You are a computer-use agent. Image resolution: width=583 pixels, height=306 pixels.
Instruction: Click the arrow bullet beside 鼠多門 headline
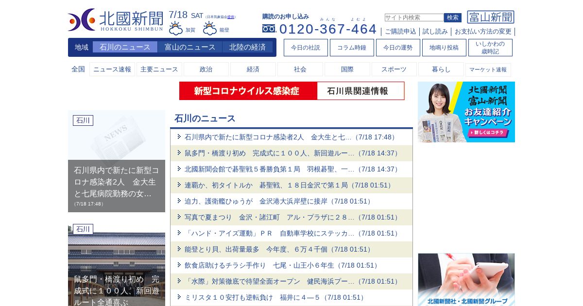click(x=179, y=153)
